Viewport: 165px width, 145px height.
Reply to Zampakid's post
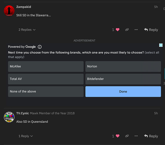[151, 30]
